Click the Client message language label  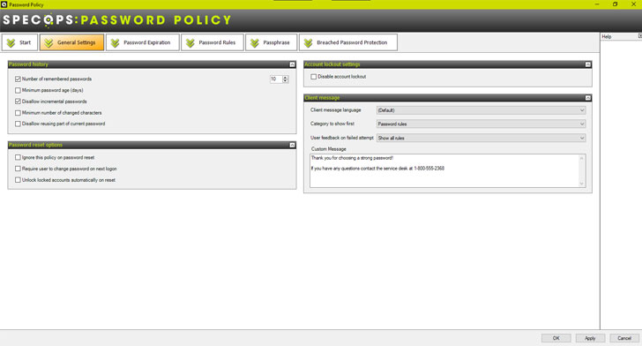point(336,109)
